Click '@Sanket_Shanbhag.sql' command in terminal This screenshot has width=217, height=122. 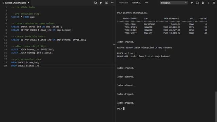point(135,13)
